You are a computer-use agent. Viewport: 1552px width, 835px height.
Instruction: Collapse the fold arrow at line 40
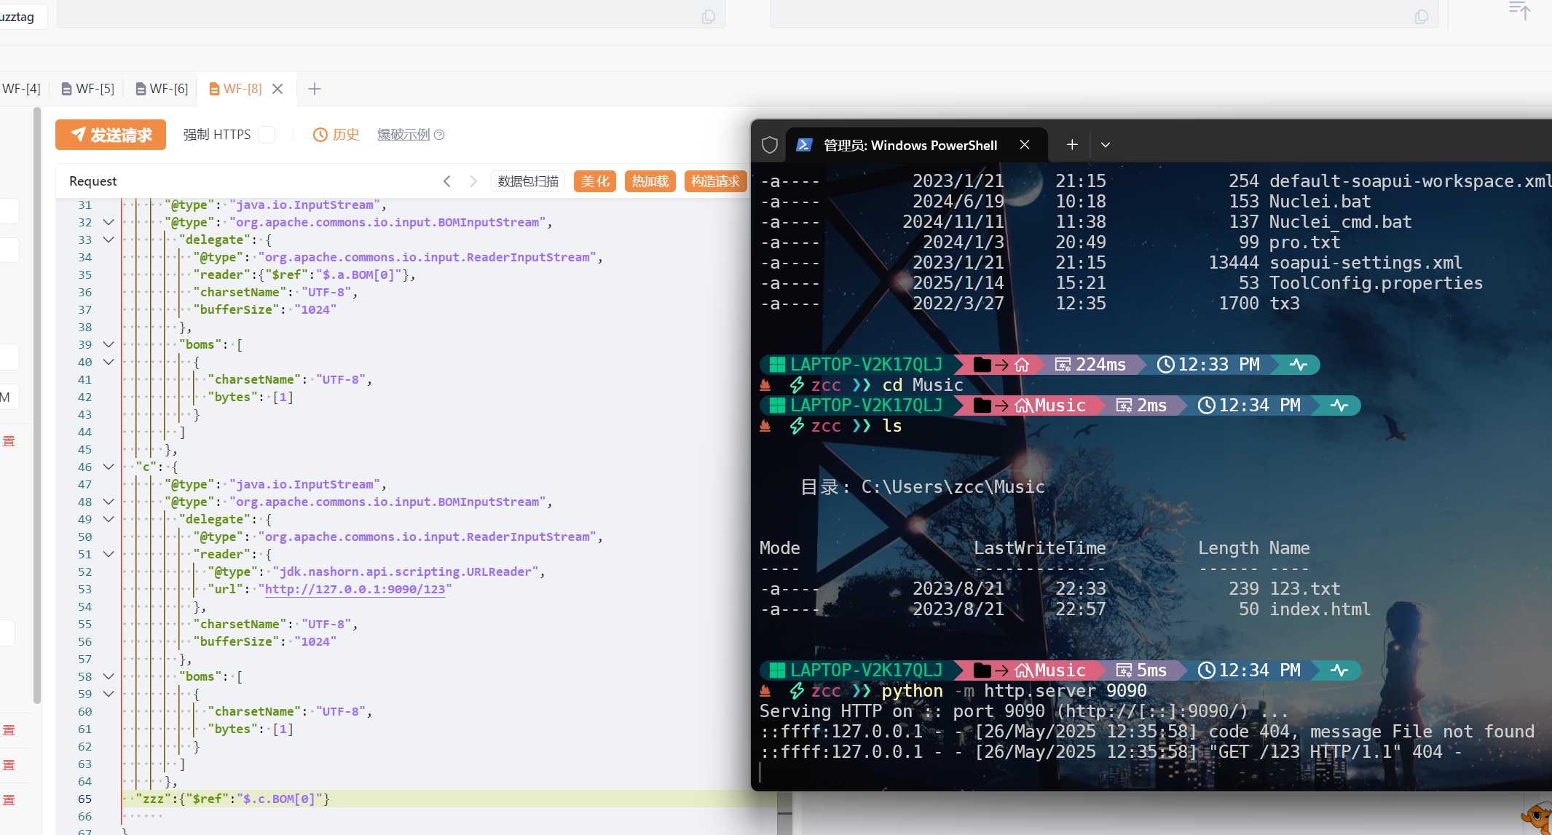(x=109, y=362)
